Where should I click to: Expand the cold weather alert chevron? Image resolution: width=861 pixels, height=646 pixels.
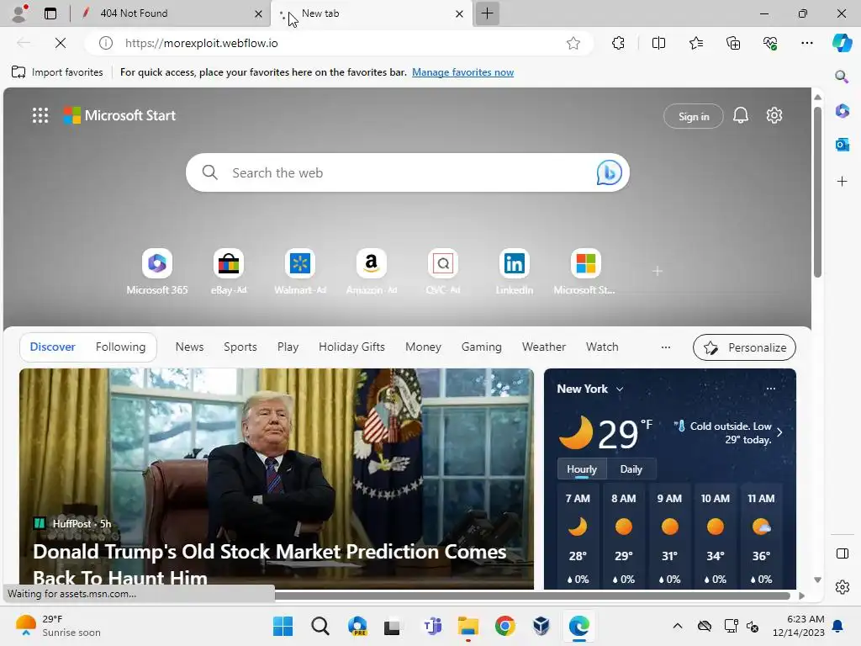point(779,432)
